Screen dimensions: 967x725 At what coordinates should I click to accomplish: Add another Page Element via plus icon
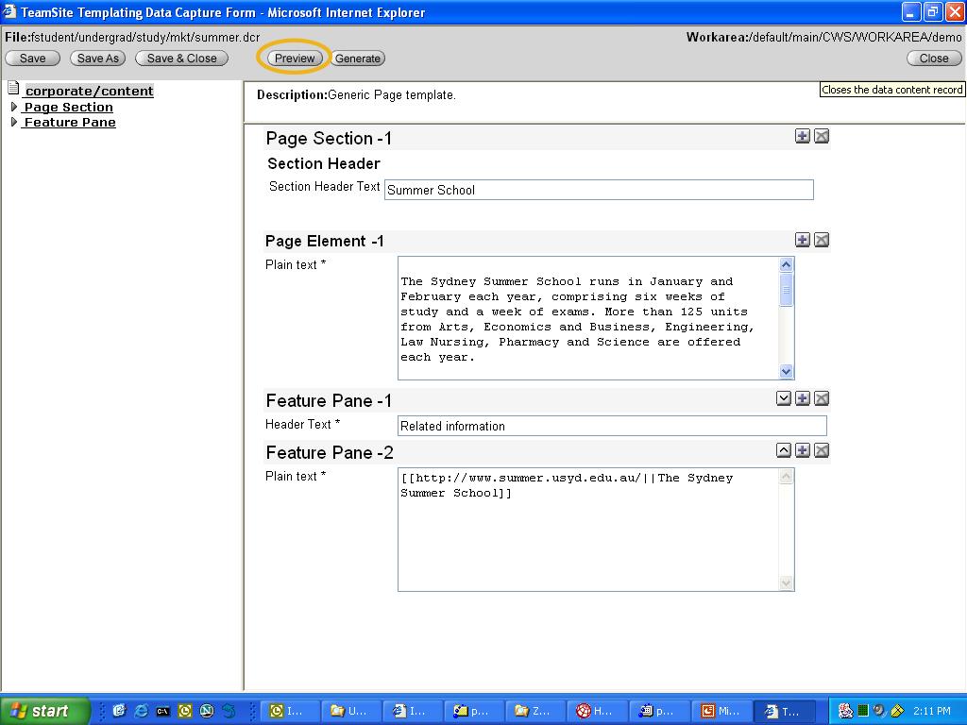803,240
